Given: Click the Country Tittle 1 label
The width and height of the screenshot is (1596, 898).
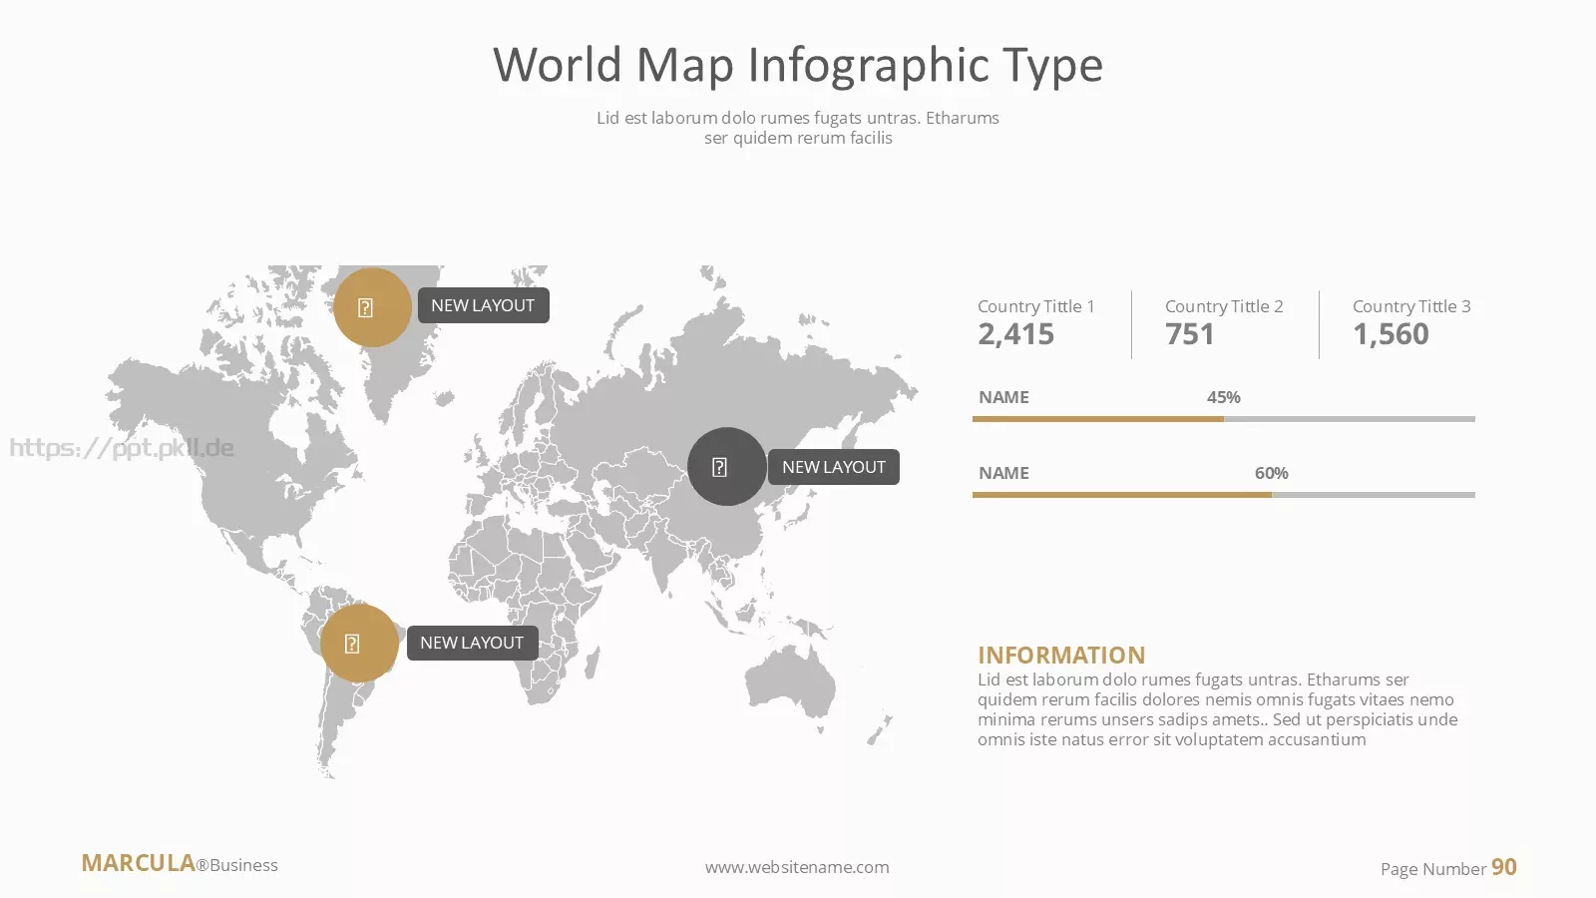Looking at the screenshot, I should 1036,306.
